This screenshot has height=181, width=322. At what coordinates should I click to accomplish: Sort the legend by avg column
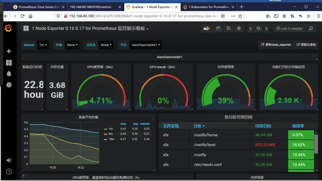[x=135, y=124]
